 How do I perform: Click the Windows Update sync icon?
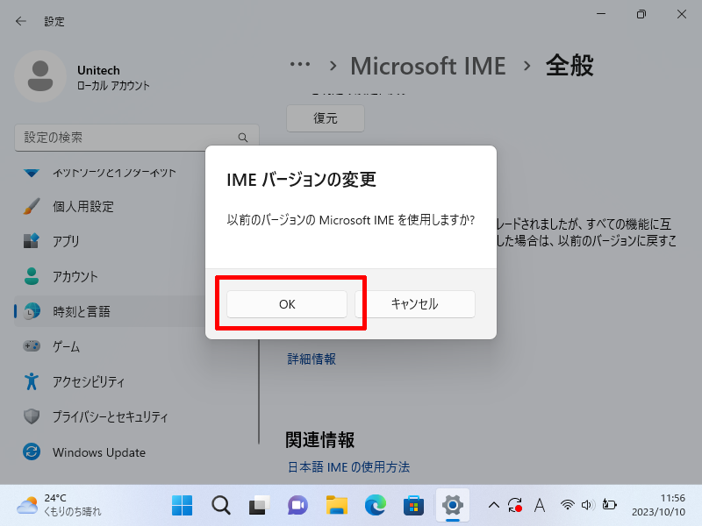click(x=32, y=451)
